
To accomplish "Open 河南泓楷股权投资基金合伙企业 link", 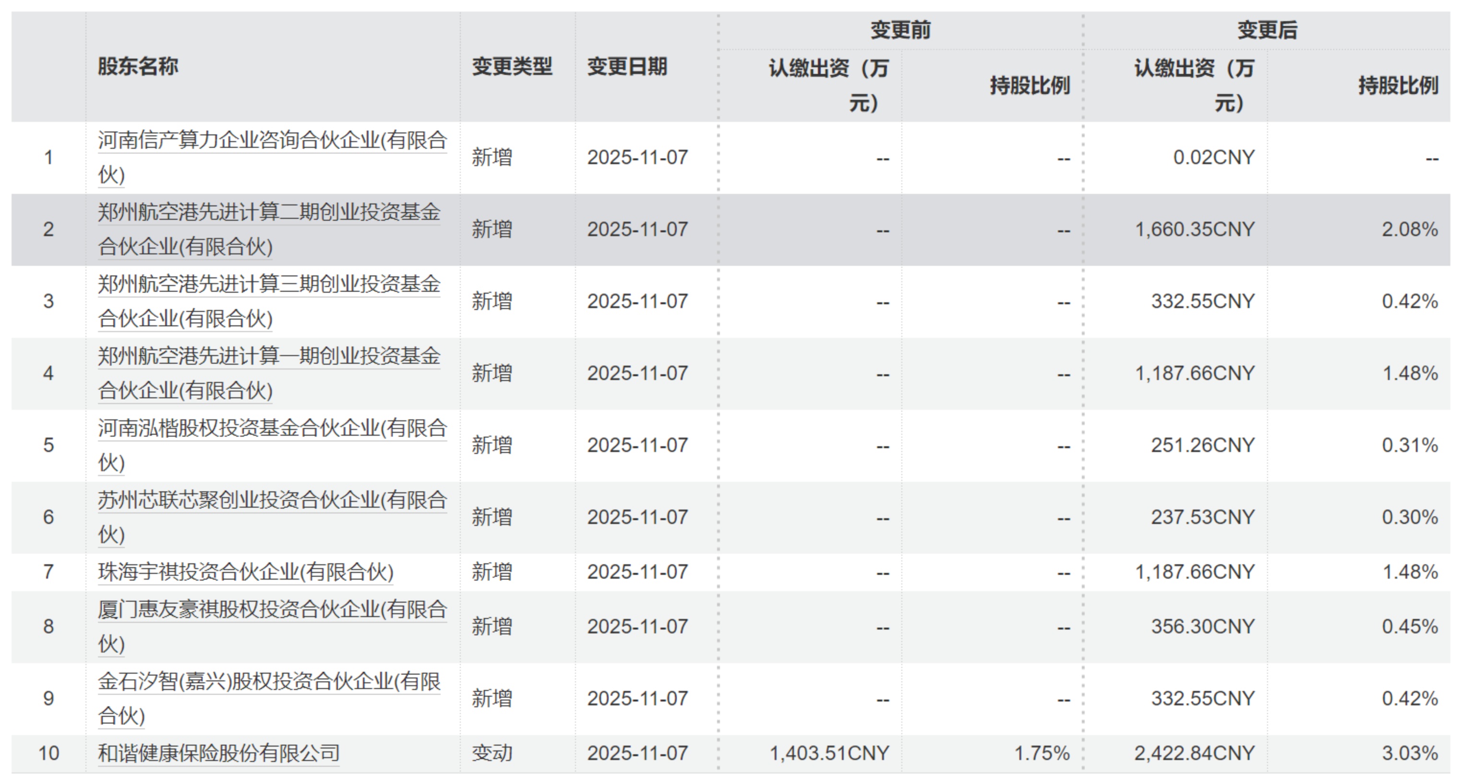I will click(272, 427).
